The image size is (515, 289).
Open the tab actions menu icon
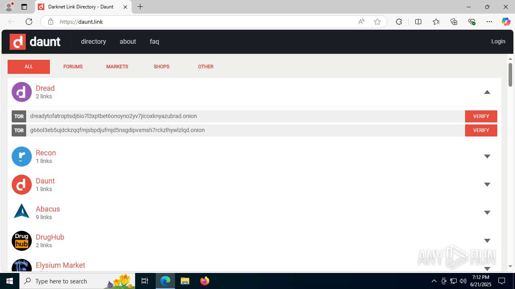pos(24,7)
